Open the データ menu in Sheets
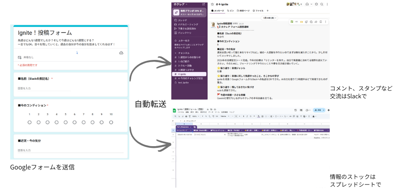 click(210, 112)
